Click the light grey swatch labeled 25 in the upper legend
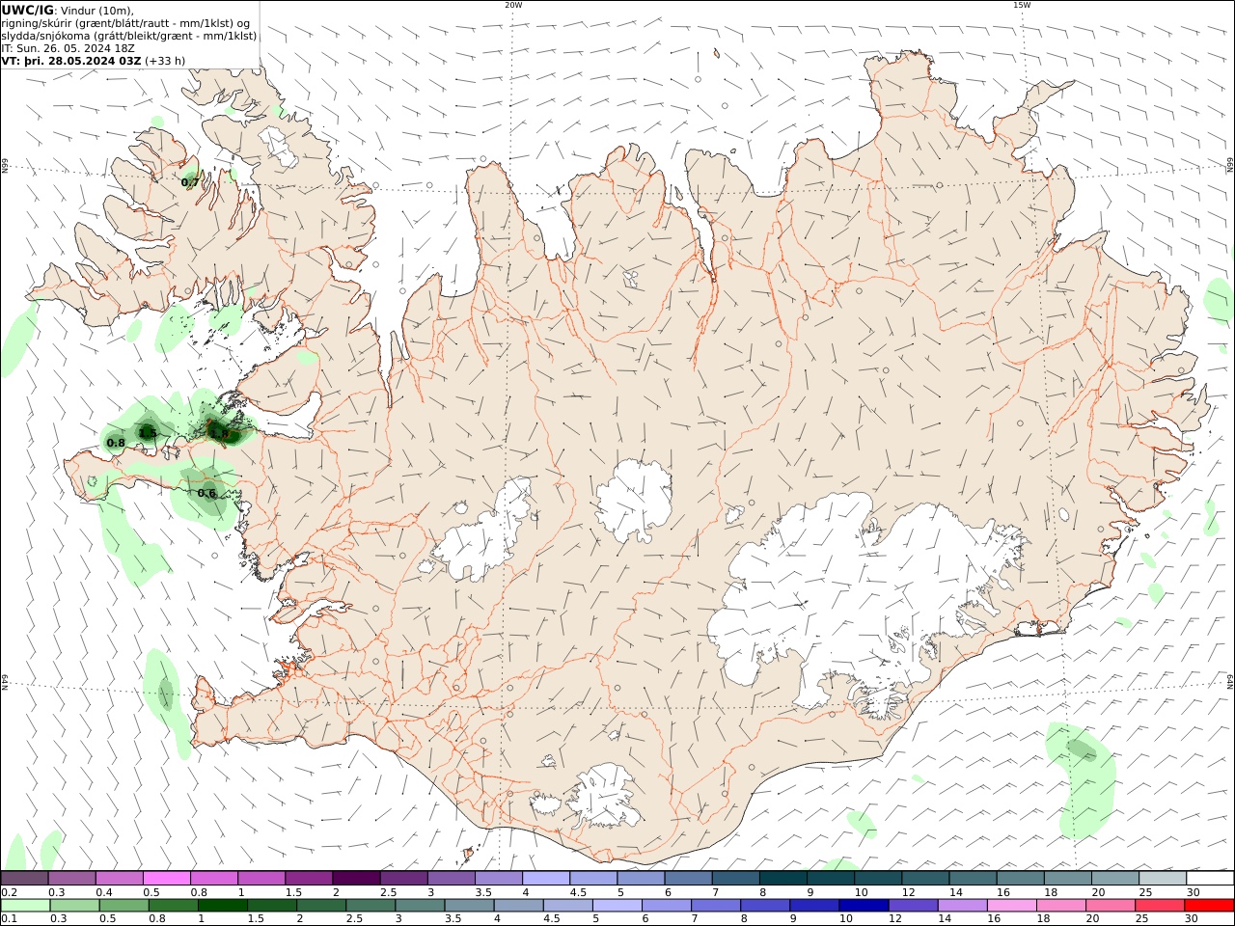The height and width of the screenshot is (926, 1235). coord(1163,878)
